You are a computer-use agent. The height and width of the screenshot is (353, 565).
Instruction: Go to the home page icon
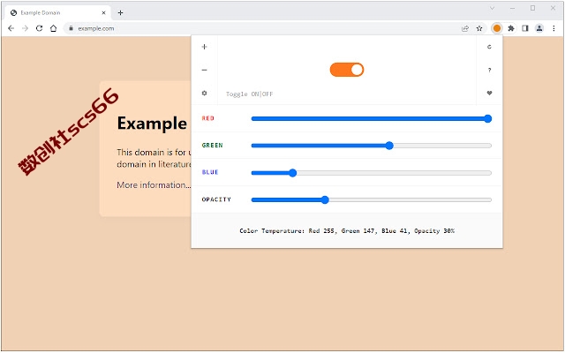(53, 28)
